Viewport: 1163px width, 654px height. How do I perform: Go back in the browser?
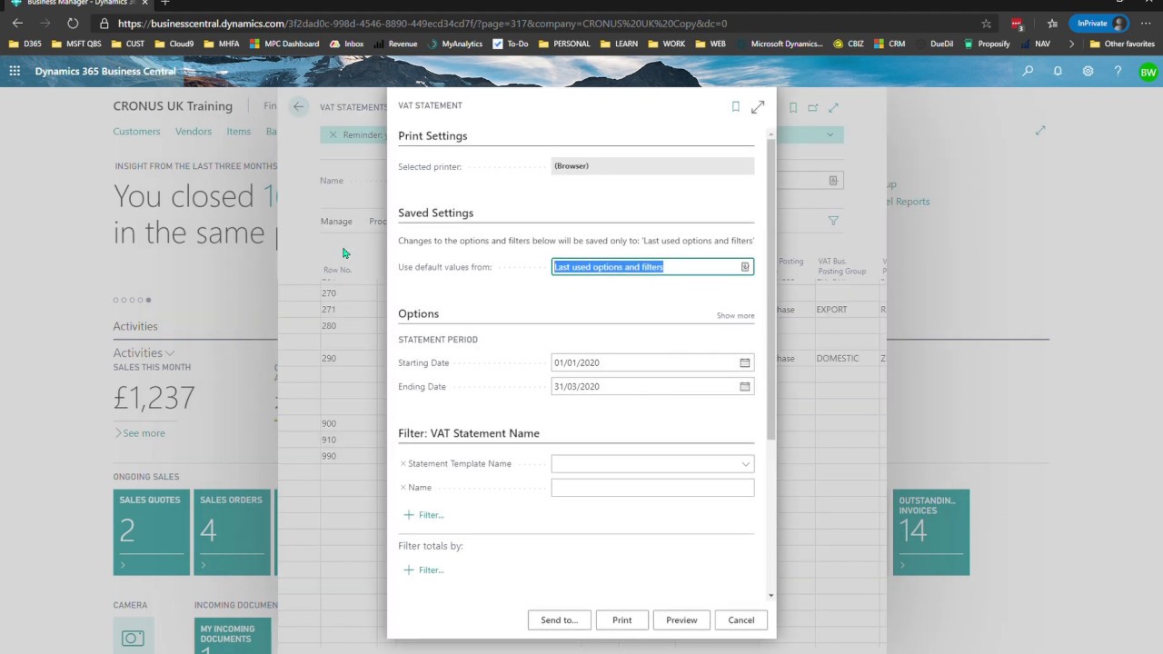click(x=17, y=24)
